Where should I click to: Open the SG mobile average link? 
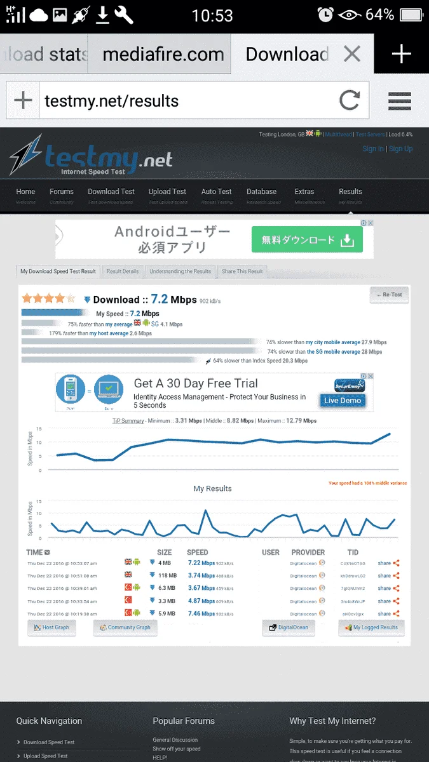tap(334, 351)
